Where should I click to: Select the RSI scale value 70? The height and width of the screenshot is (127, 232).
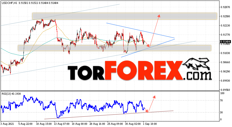pyautogui.click(x=221, y=101)
